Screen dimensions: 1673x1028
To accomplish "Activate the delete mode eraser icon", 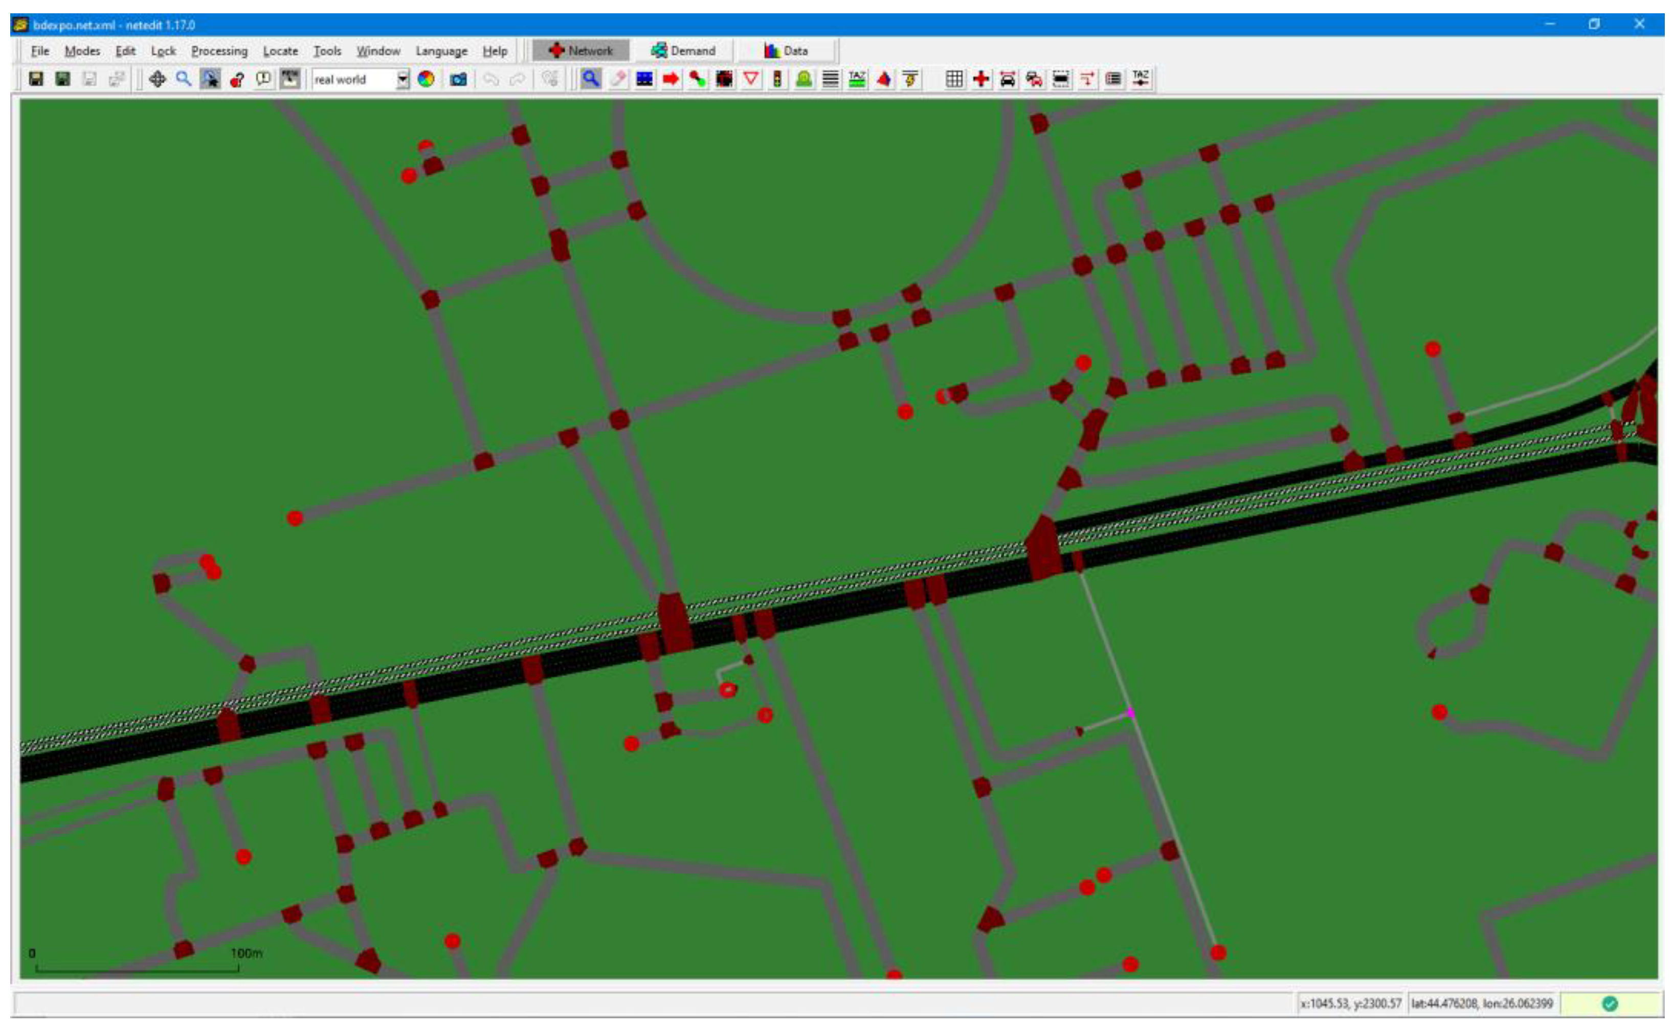I will [617, 80].
